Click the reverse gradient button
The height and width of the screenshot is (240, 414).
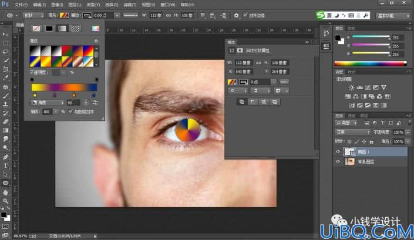pyautogui.click(x=95, y=102)
